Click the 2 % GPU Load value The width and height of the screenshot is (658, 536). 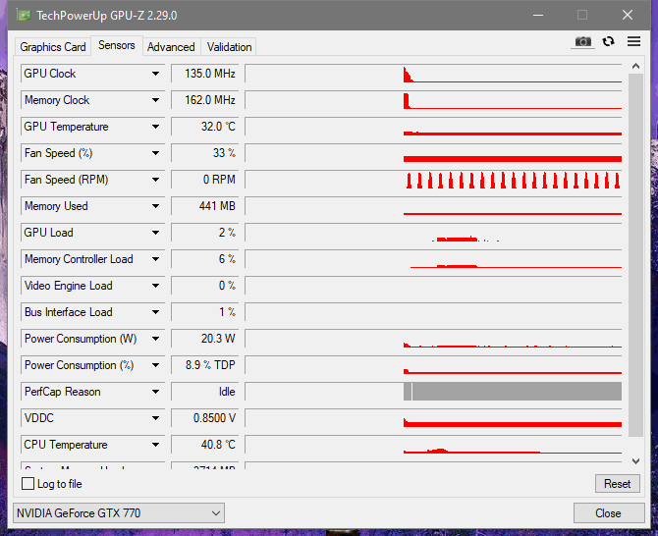pos(205,233)
